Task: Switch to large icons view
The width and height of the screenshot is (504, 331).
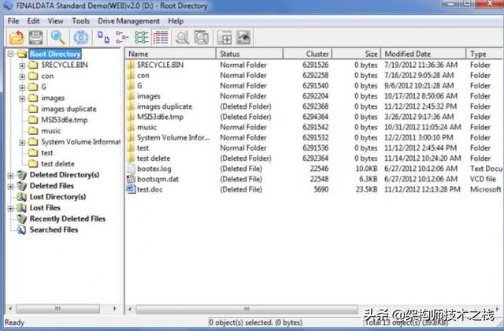Action: (103, 38)
